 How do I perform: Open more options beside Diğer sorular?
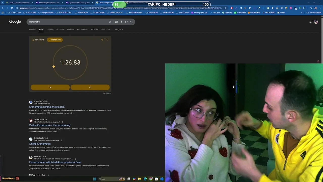click(x=48, y=175)
